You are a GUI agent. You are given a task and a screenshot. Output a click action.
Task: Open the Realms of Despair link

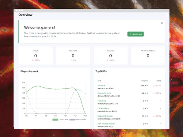point(105,116)
